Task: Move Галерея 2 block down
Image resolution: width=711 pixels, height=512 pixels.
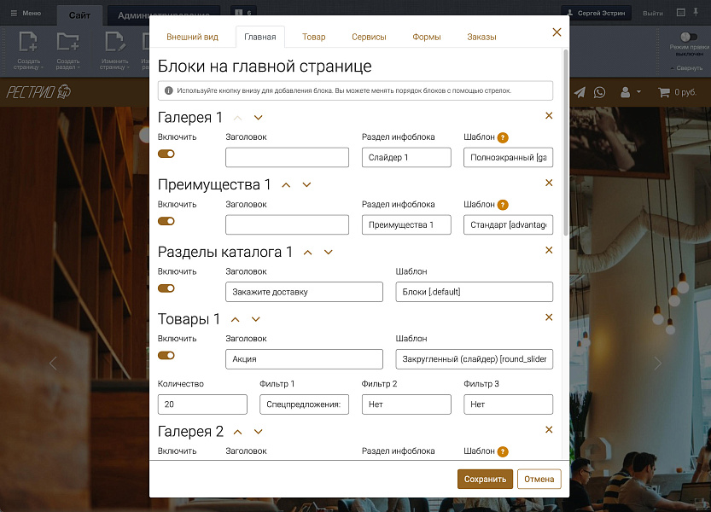Action: (x=259, y=432)
